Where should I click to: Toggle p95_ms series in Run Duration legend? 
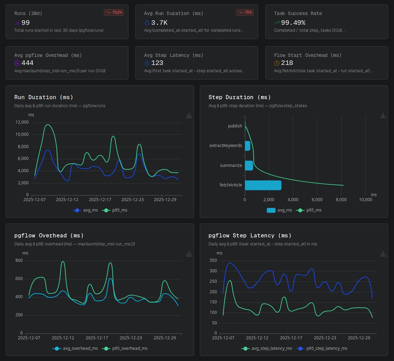(114, 210)
